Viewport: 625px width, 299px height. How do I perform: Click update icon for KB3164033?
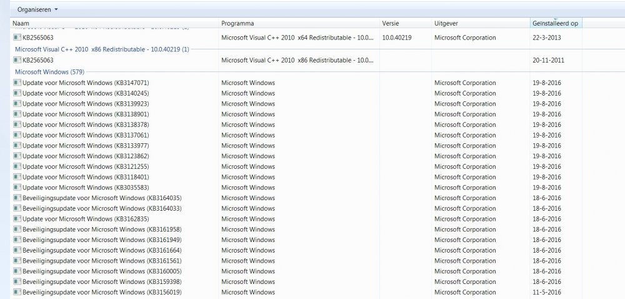tap(17, 208)
